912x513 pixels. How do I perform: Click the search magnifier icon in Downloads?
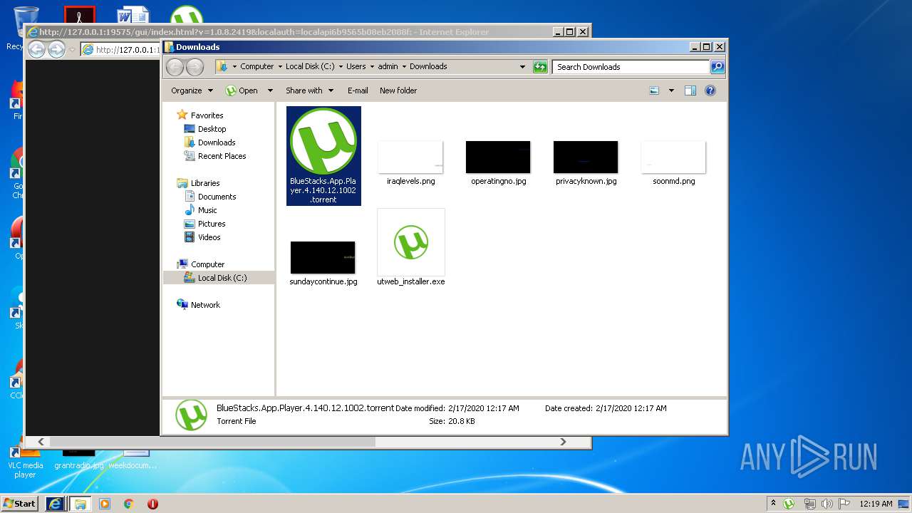(x=717, y=67)
